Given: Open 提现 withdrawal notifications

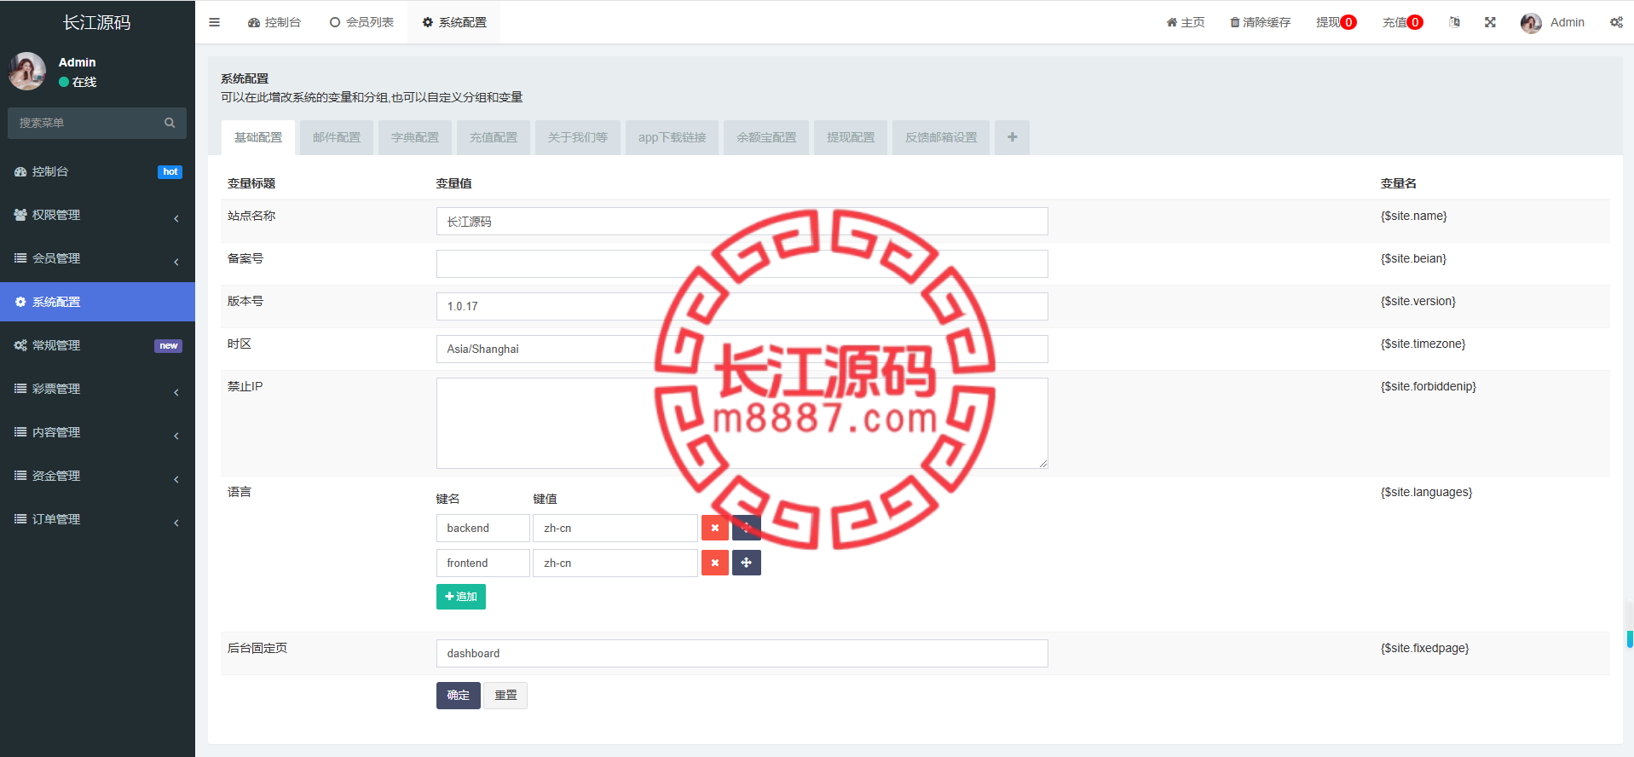Looking at the screenshot, I should point(1336,22).
